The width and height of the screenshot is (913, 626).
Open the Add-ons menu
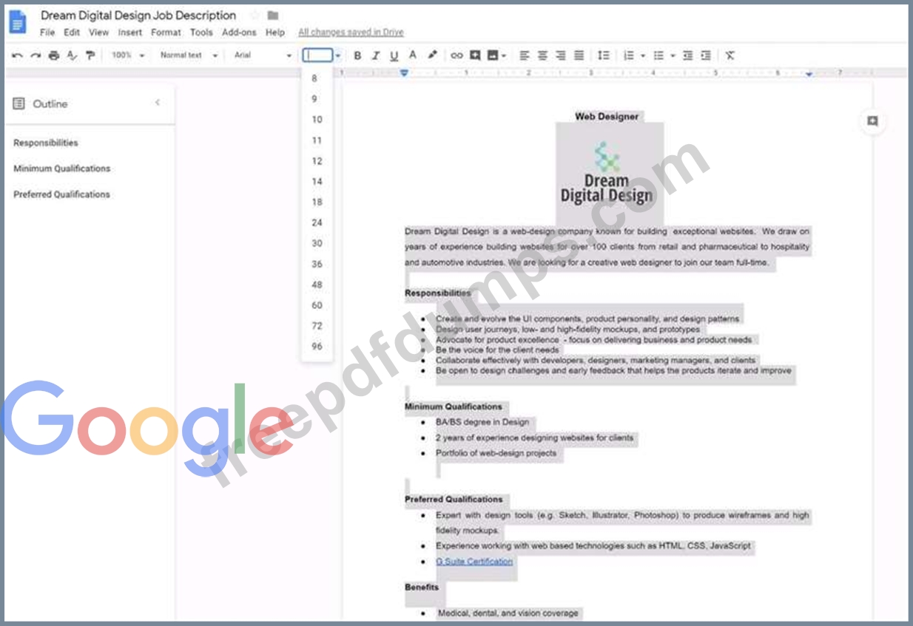click(x=239, y=33)
